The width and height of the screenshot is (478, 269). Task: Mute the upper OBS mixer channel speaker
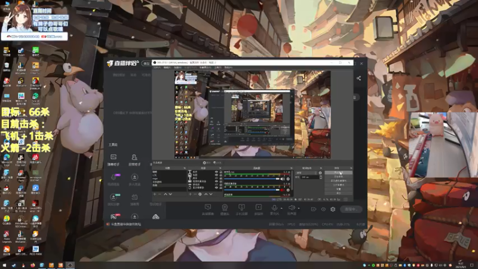(282, 179)
